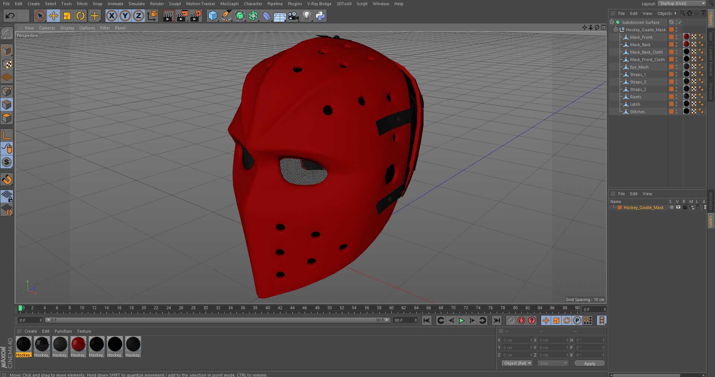Toggle Mask_Back visibility dots

[677, 44]
